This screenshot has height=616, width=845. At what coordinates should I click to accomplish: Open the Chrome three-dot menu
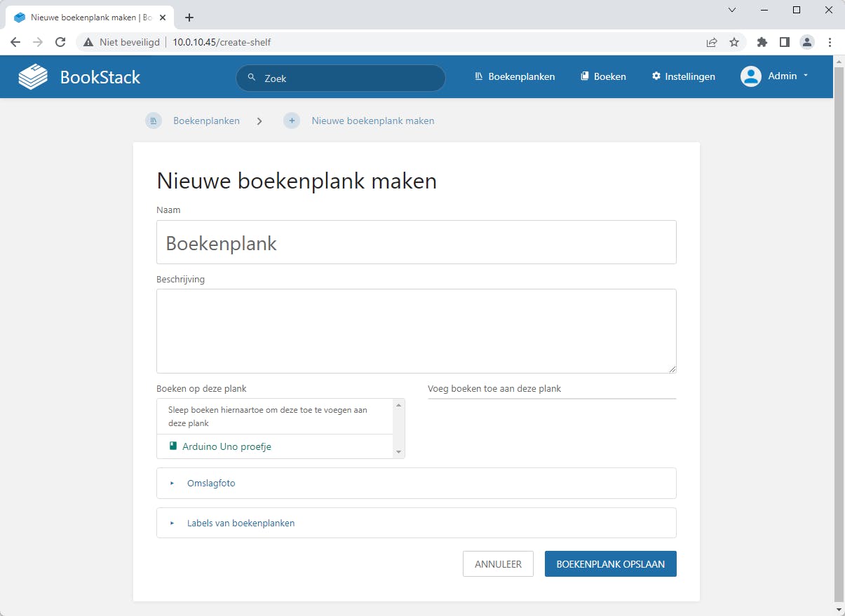pyautogui.click(x=830, y=42)
